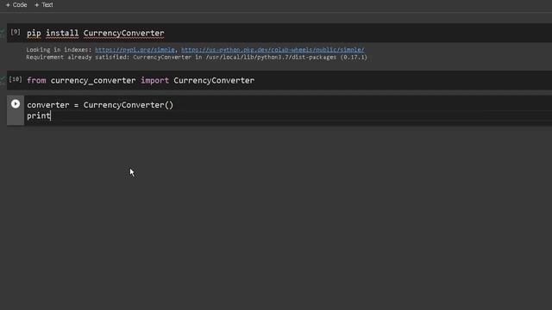Add a new Text cell
The image size is (552, 310).
(44, 5)
